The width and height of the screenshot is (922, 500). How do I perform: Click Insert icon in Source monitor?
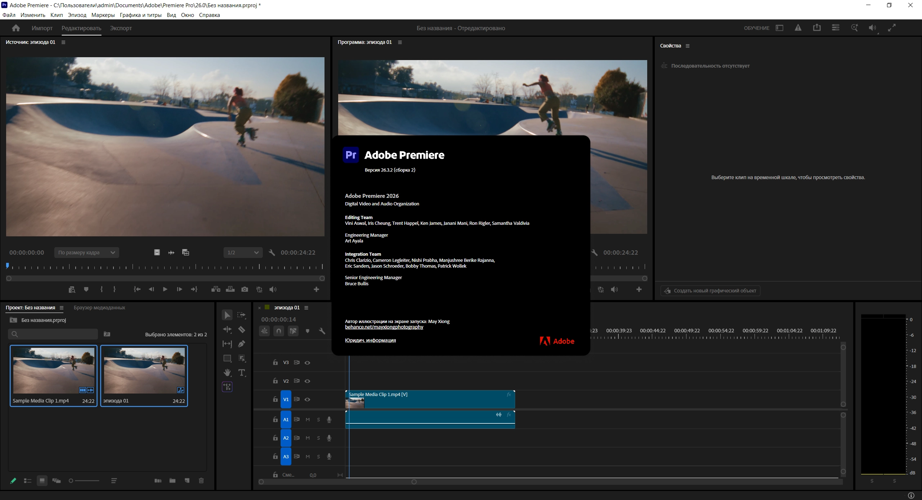pyautogui.click(x=216, y=289)
